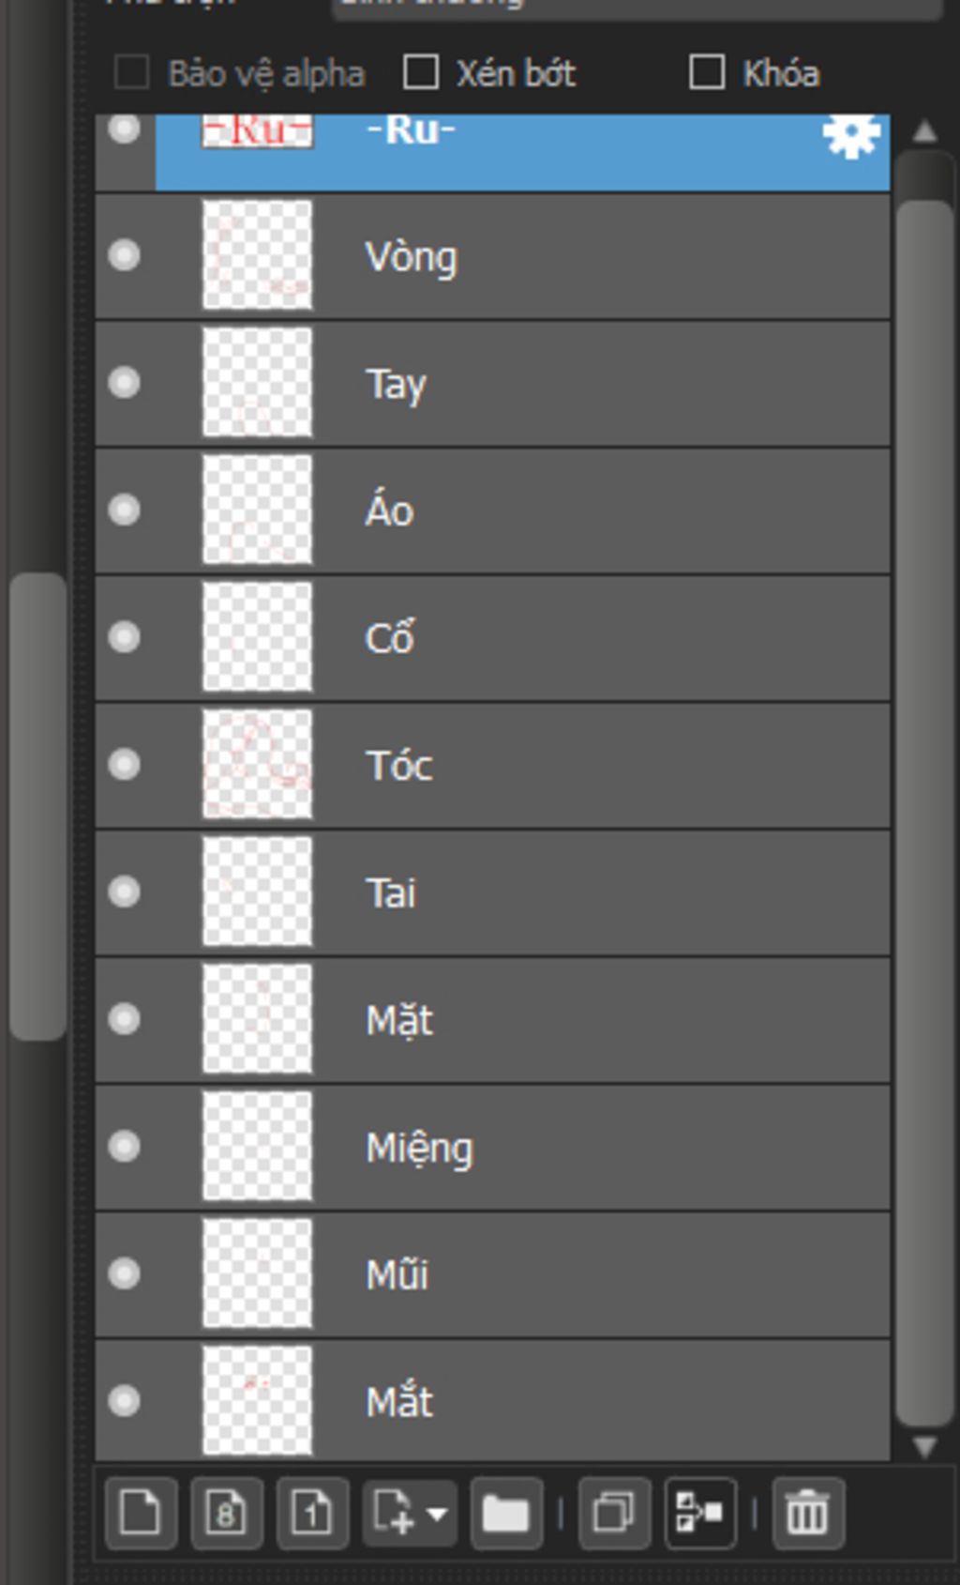Merge layer down with icon
This screenshot has width=960, height=1585.
tap(700, 1513)
